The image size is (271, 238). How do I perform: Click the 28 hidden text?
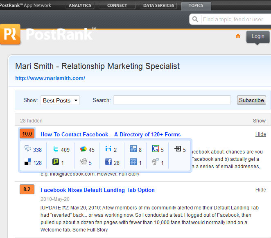coord(31,121)
